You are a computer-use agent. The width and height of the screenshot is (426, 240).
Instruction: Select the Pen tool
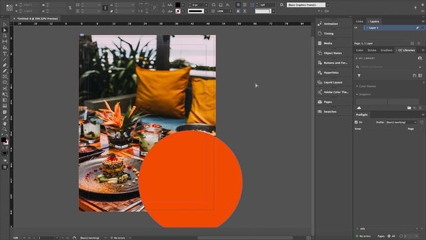click(5, 65)
